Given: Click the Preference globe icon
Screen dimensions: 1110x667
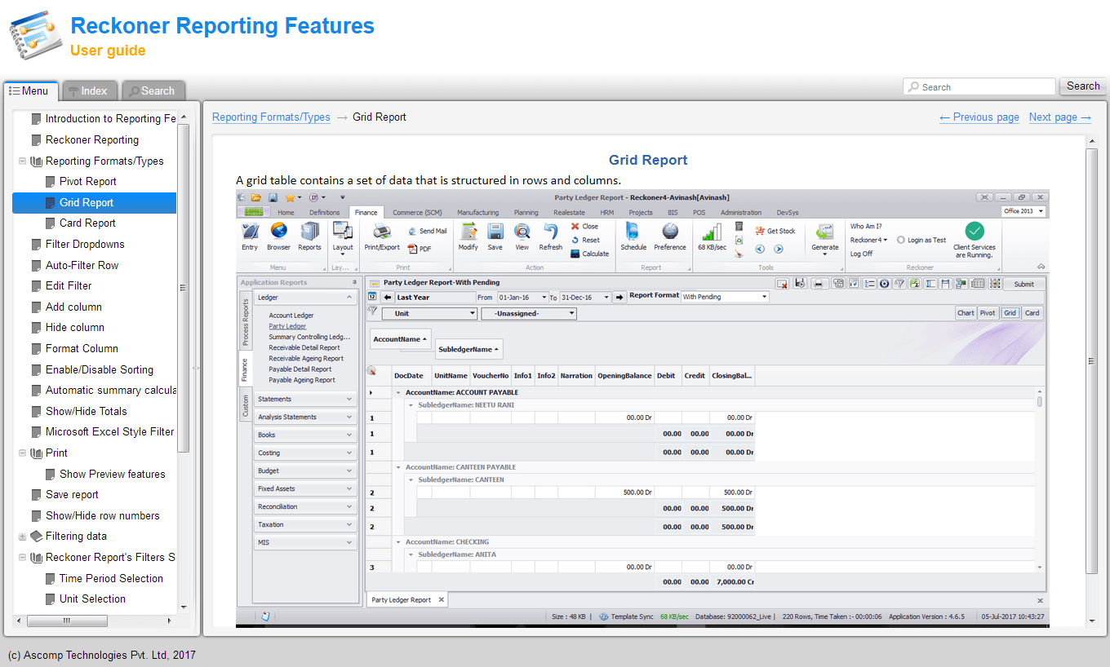Looking at the screenshot, I should pos(669,236).
